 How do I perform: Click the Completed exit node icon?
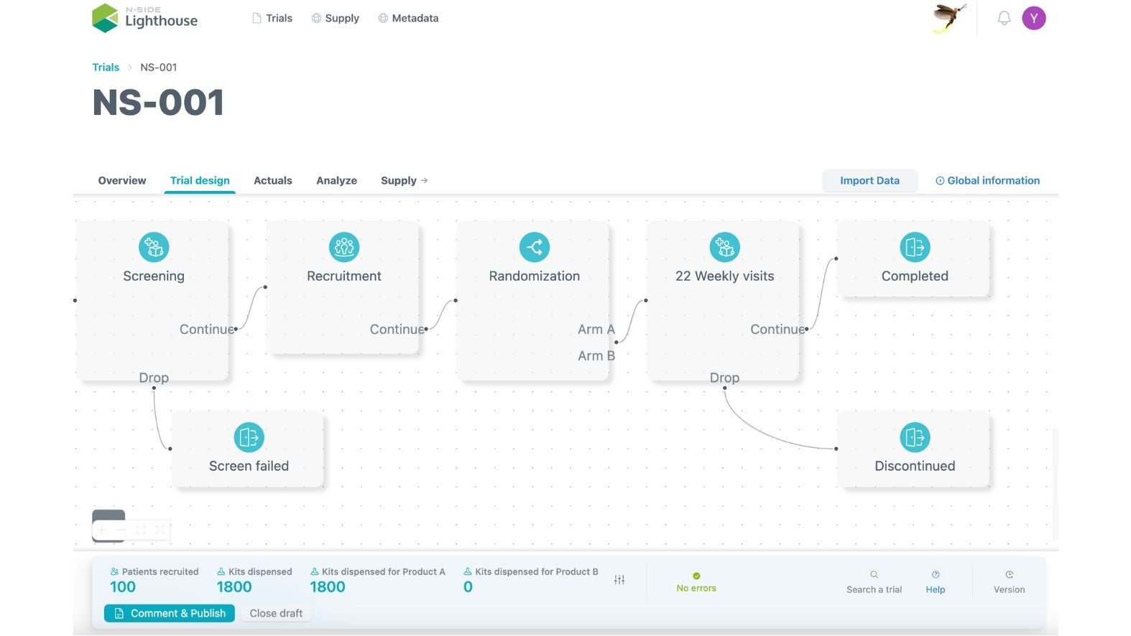915,247
